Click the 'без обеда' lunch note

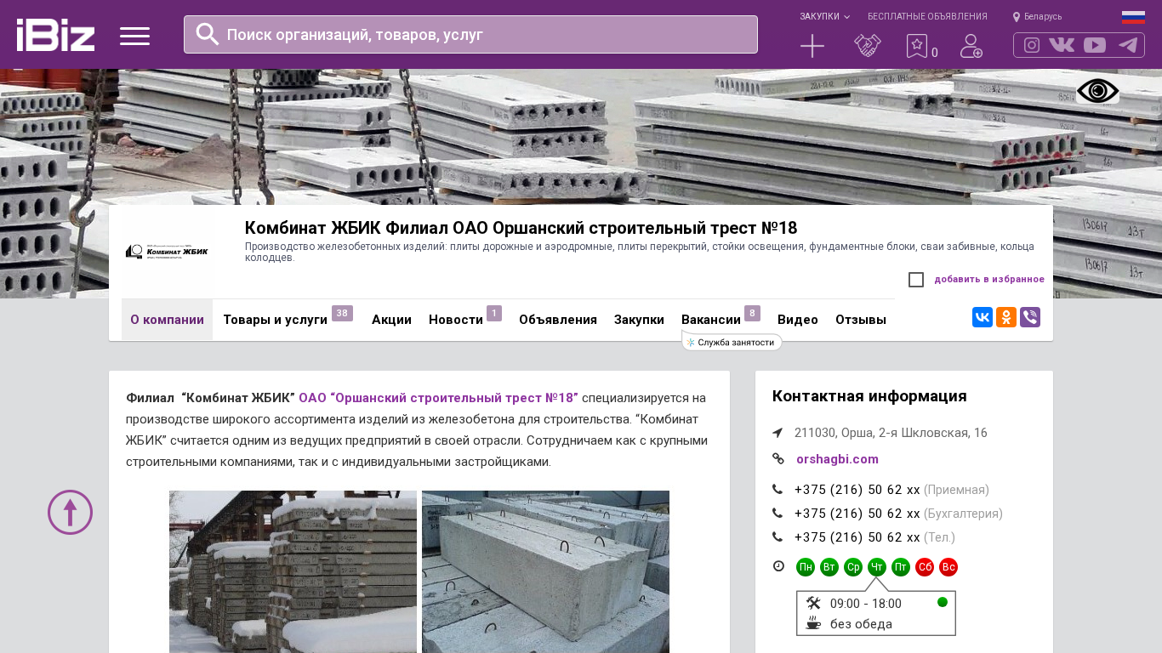tap(861, 624)
